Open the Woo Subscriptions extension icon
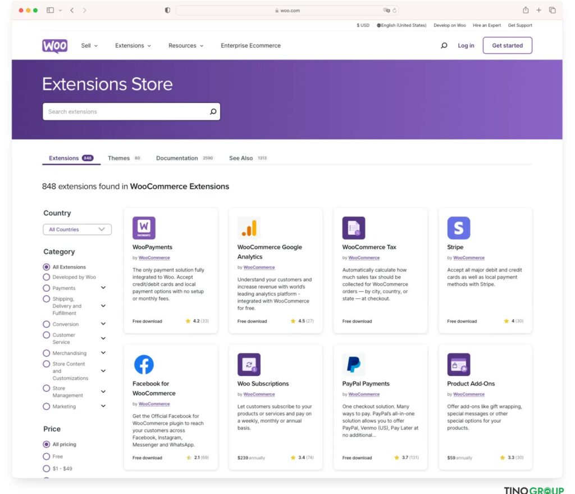This screenshot has width=575, height=494. (x=249, y=364)
